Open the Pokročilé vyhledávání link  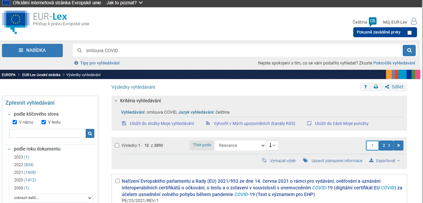tap(394, 63)
